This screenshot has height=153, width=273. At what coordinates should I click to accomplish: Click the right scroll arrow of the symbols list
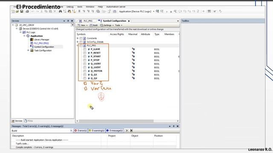(178, 121)
